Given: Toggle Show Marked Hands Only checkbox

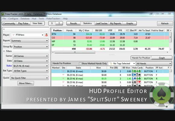Looking at the screenshot, I should 80,64.
